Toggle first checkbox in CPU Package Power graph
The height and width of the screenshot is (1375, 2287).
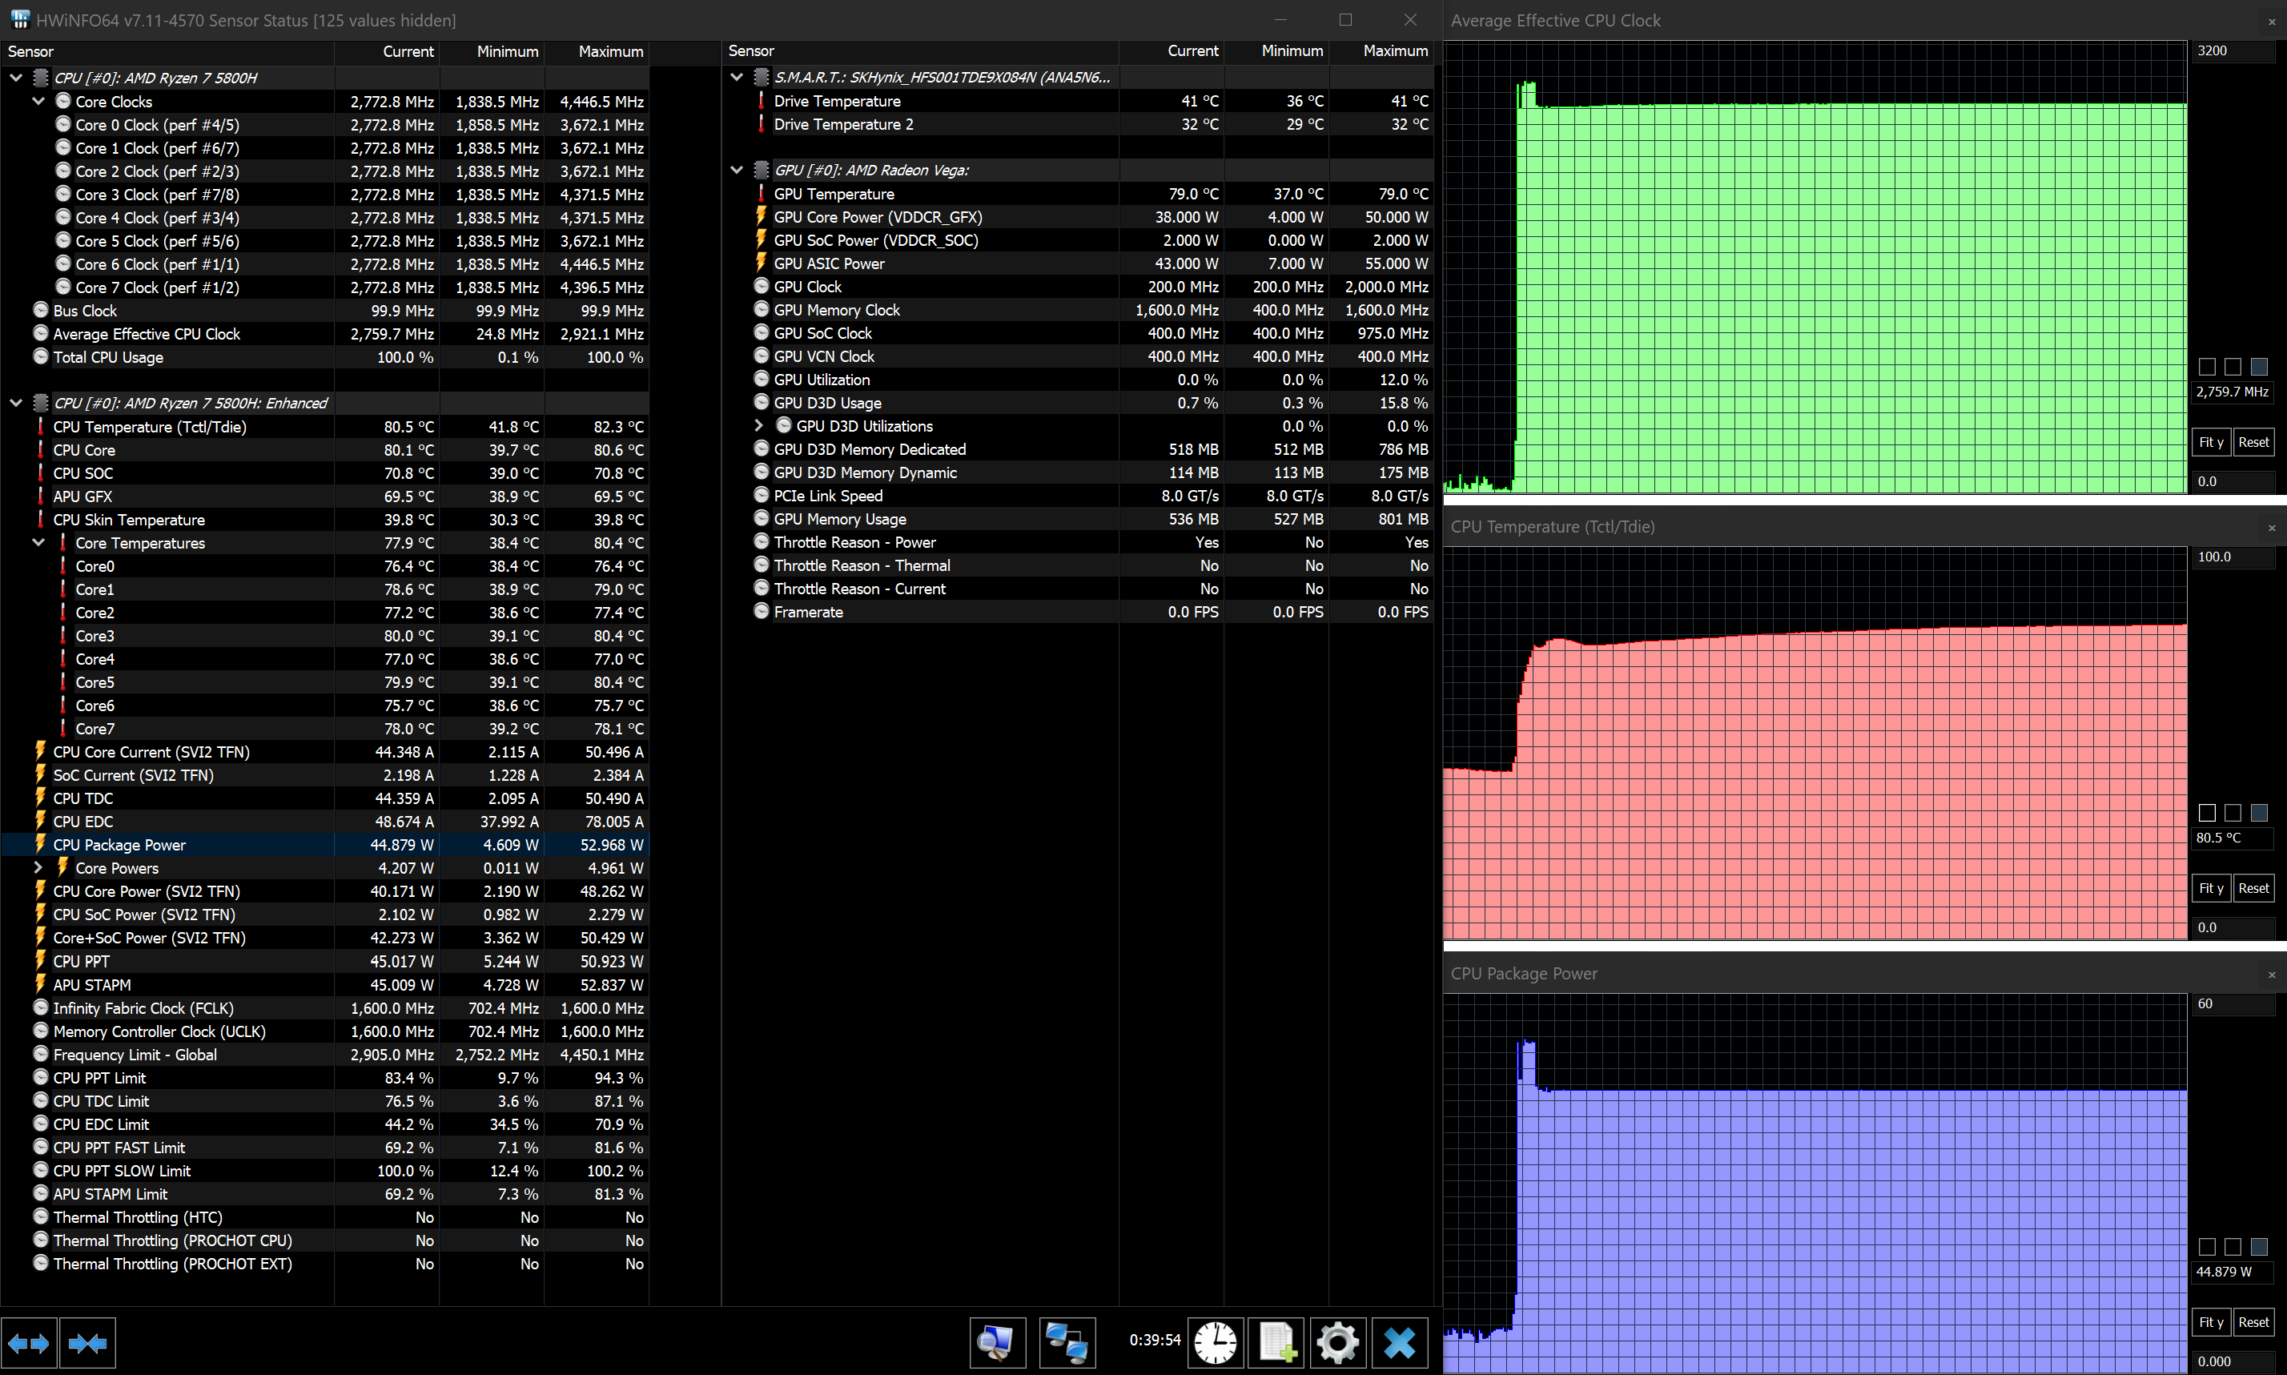pos(2208,1247)
